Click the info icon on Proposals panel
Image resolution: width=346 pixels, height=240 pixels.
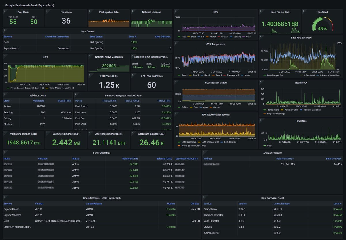[47, 11]
